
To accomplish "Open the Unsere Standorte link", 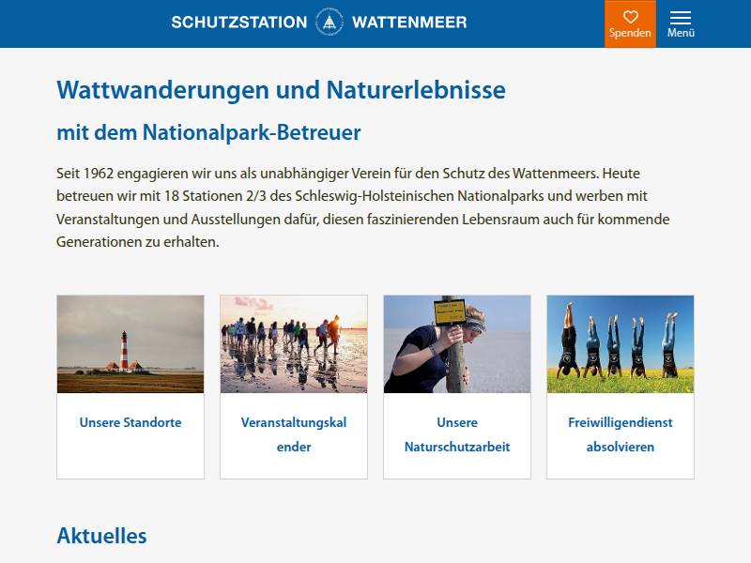I will pos(130,422).
